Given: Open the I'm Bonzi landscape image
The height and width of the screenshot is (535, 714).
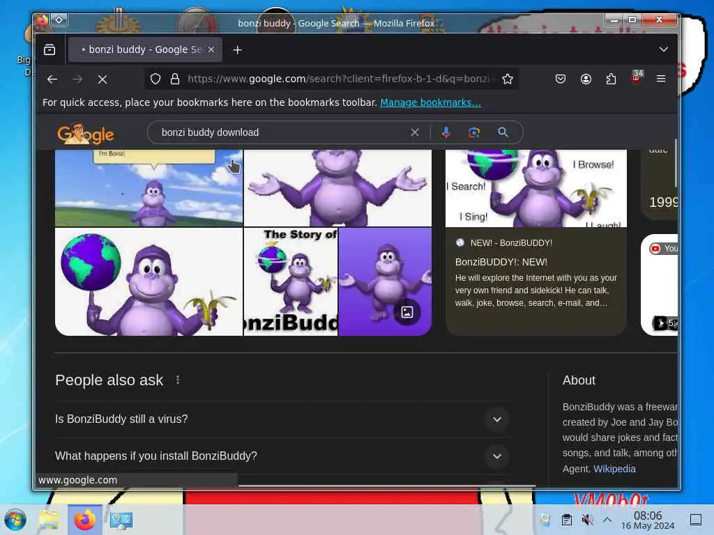Looking at the screenshot, I should click(x=149, y=188).
